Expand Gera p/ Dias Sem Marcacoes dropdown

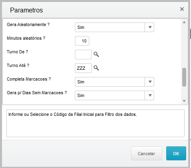click(x=149, y=95)
